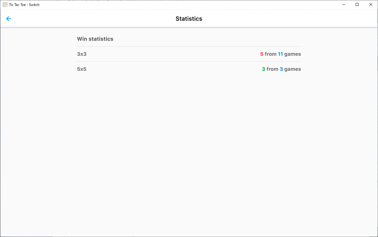Close the Tic Tac Toe window

(x=371, y=4)
